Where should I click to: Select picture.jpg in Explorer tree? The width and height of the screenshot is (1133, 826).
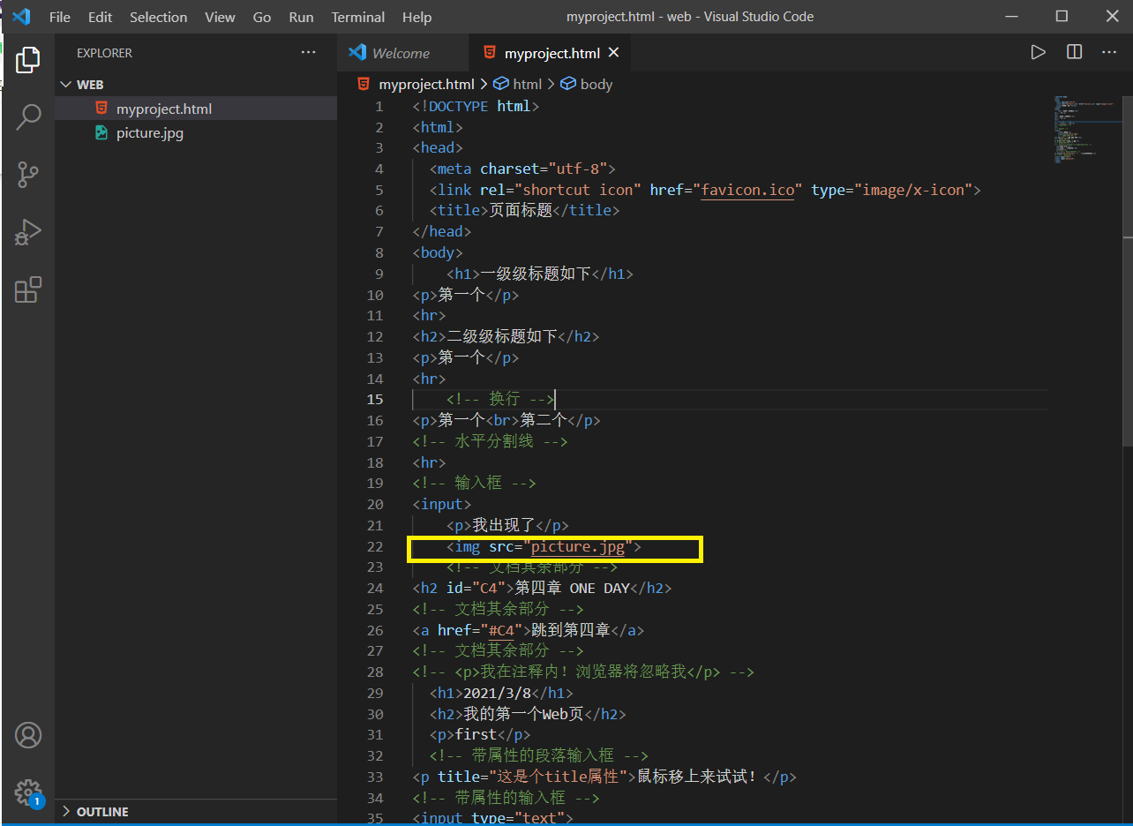196,133
